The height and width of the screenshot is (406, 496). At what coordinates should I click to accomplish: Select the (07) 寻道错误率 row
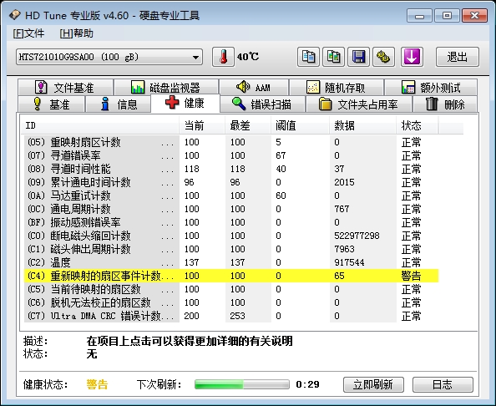pos(231,155)
